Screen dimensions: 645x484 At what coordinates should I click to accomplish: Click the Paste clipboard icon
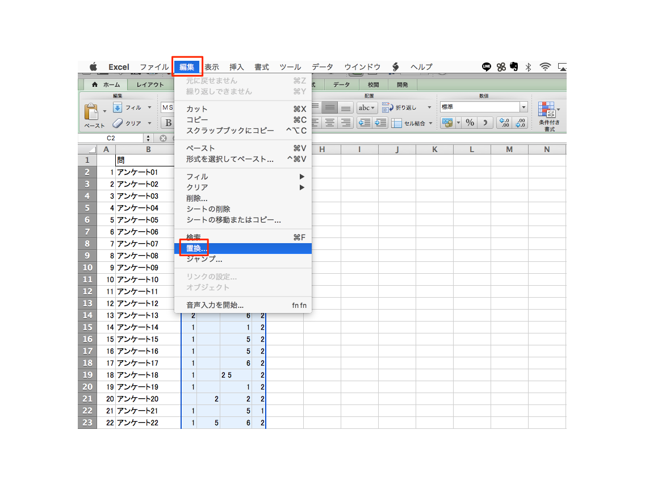pos(91,111)
